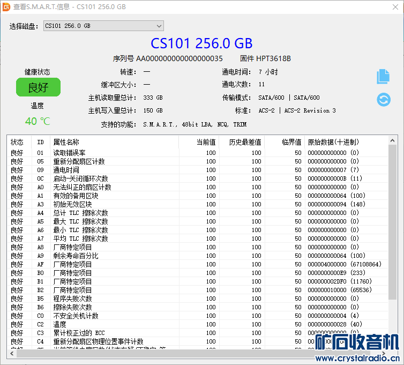Select the 不安全关机计数 row
The height and width of the screenshot is (365, 404).
pos(197,316)
